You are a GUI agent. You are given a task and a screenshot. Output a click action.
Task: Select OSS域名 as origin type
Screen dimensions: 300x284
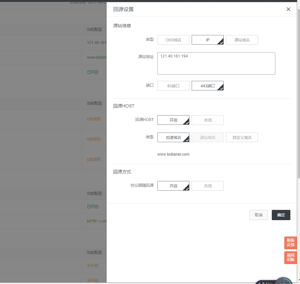173,40
